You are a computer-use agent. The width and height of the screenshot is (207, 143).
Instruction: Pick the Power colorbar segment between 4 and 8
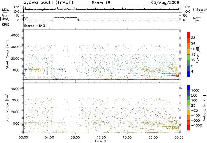click(x=189, y=68)
